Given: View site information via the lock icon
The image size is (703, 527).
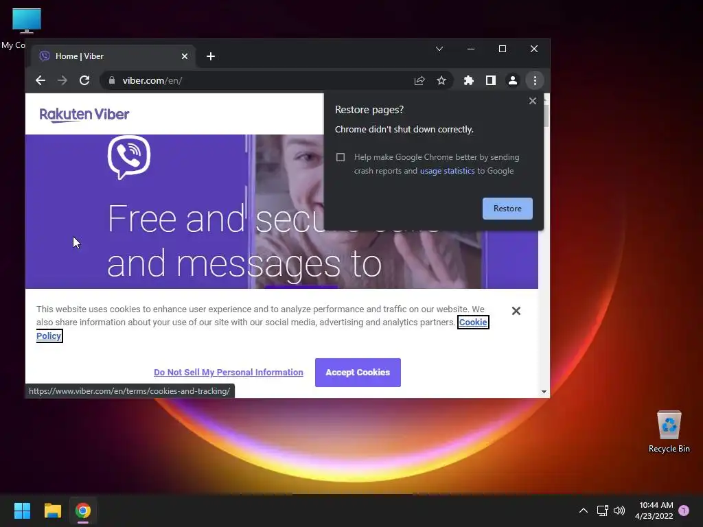Looking at the screenshot, I should coord(112,81).
